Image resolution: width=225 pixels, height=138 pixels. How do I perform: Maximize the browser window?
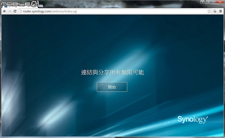pyautogui.click(x=213, y=2)
